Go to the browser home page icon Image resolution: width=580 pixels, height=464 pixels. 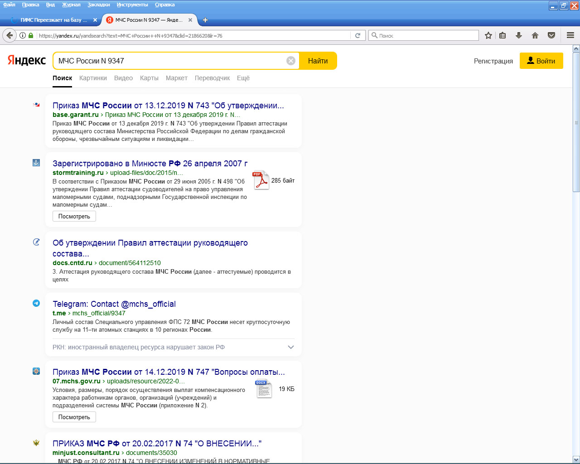535,35
